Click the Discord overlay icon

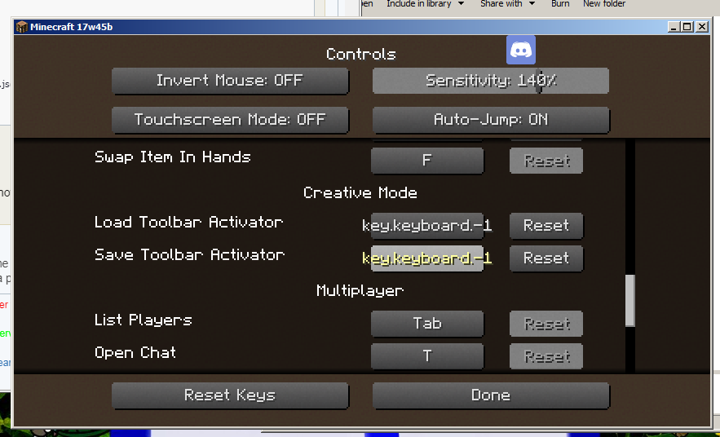click(x=521, y=50)
